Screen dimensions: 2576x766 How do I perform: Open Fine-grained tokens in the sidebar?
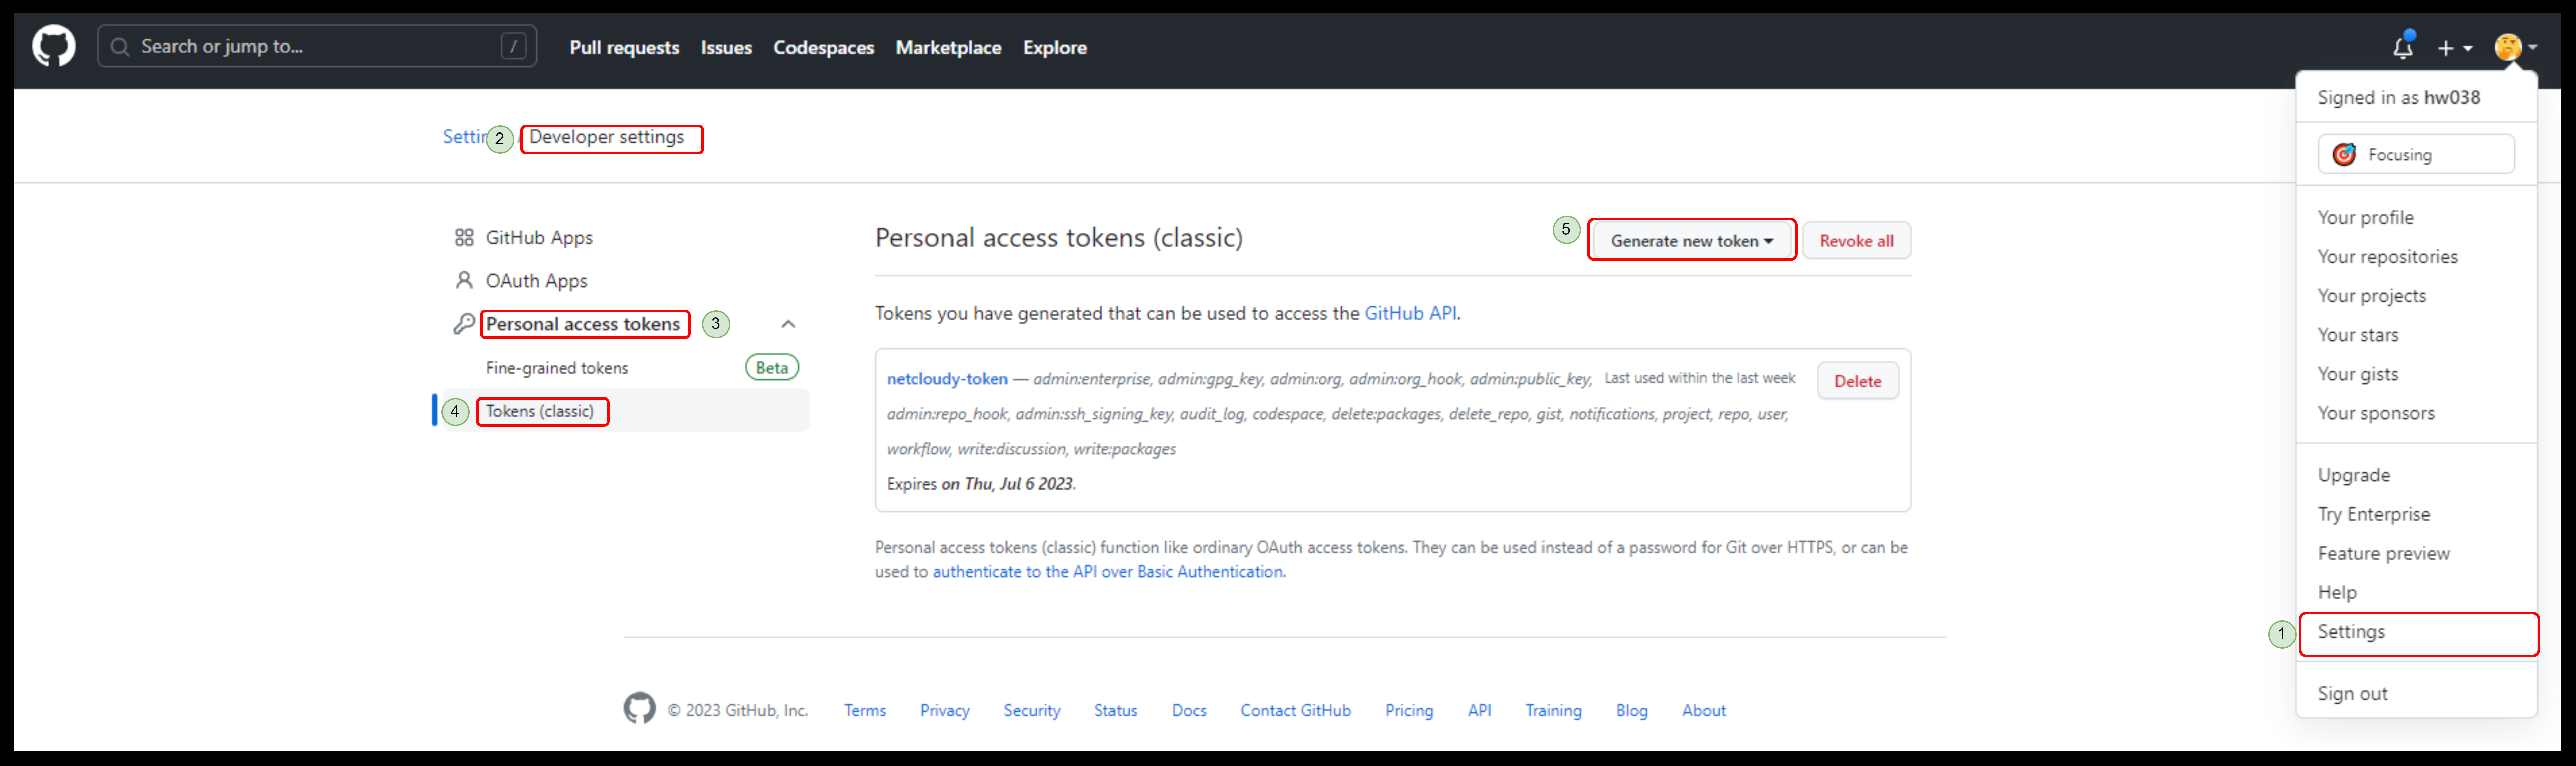pos(557,367)
